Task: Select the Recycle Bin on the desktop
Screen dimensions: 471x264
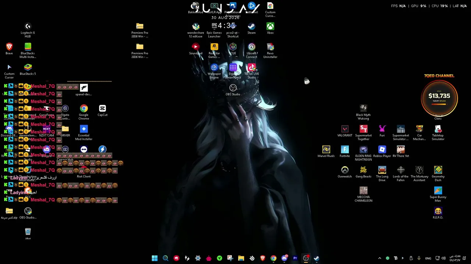Action: pyautogui.click(x=28, y=234)
